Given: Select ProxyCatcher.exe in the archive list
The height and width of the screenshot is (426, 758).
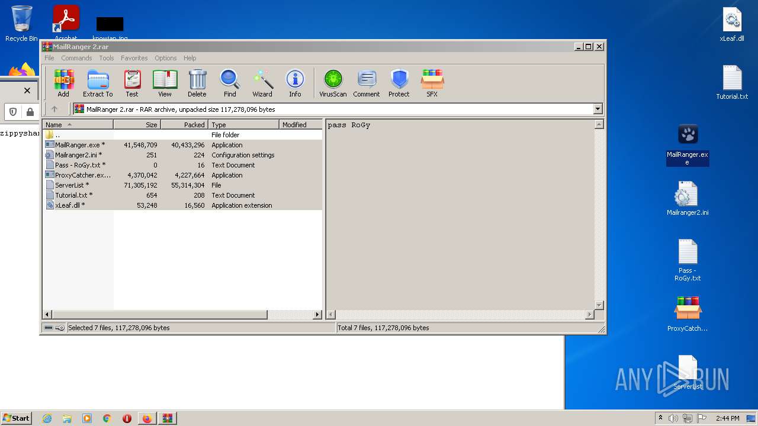Looking at the screenshot, I should [182, 175].
